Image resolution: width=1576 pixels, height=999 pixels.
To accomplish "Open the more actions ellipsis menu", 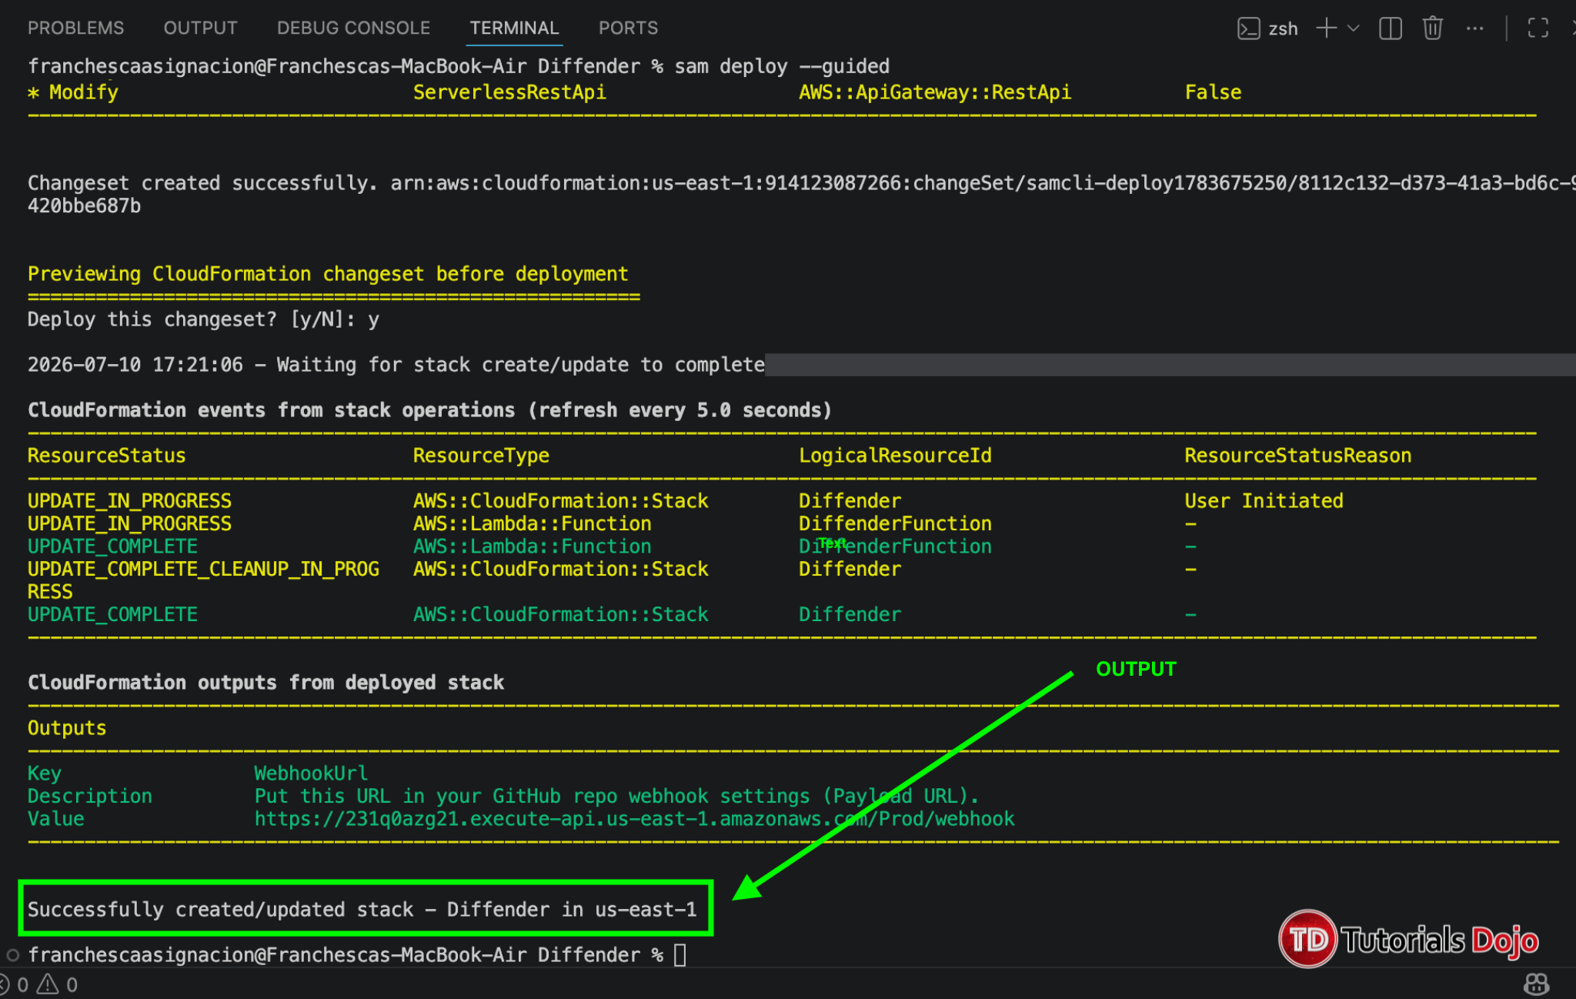I will 1474,28.
